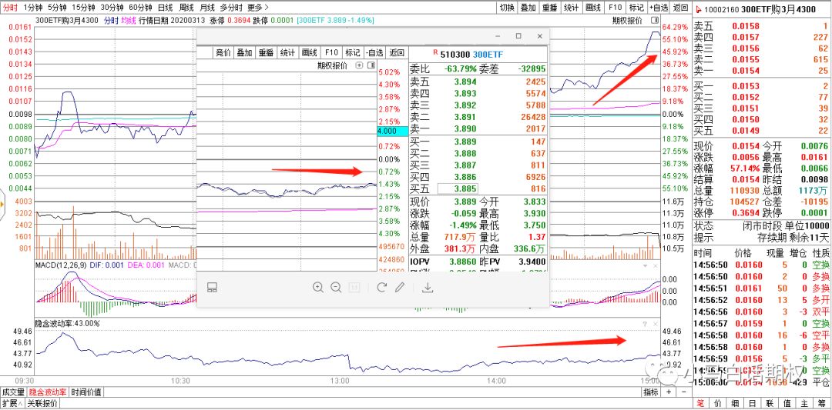Click the price field 3.885 in 买五 row

pos(458,188)
